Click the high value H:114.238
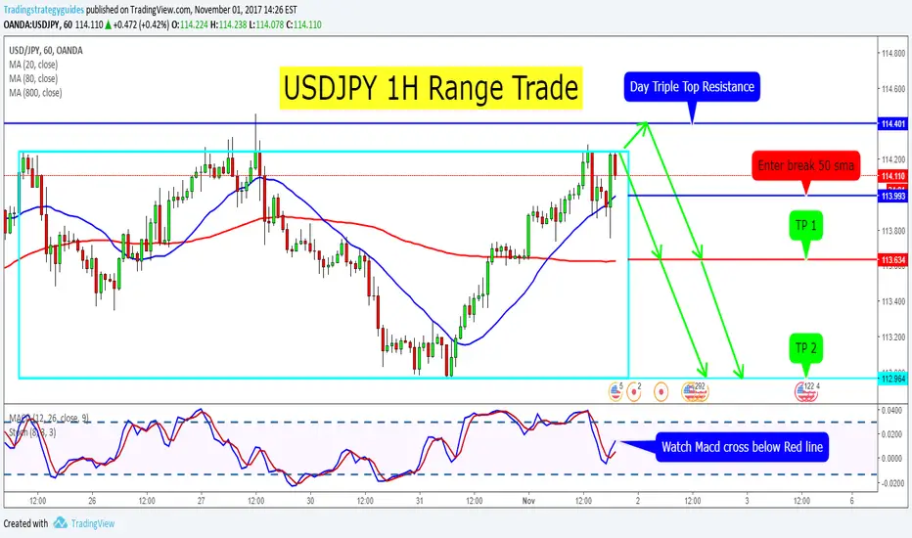The image size is (912, 538). click(229, 25)
